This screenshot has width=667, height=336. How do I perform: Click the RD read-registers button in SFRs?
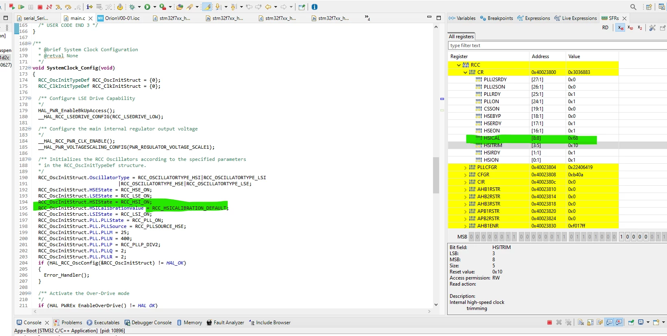click(605, 28)
